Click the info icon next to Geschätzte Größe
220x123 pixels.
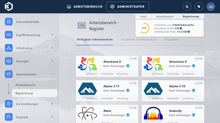pyautogui.click(x=181, y=28)
